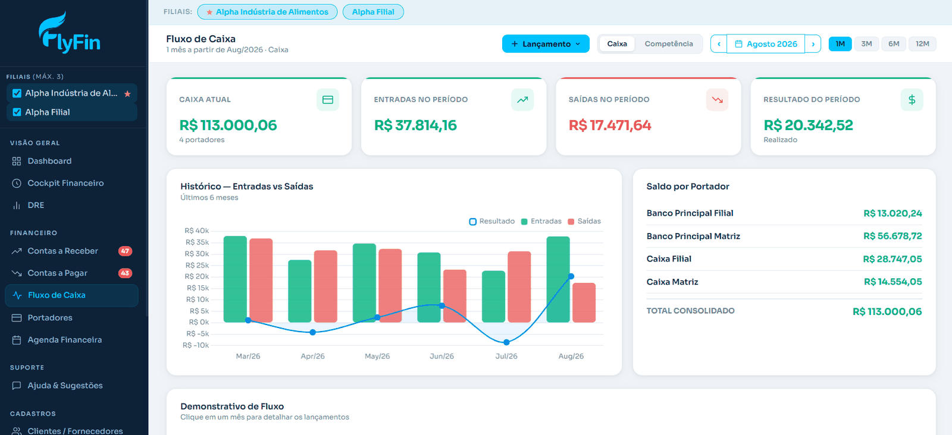
Task: Open the Agosto 2026 month picker
Action: click(766, 44)
